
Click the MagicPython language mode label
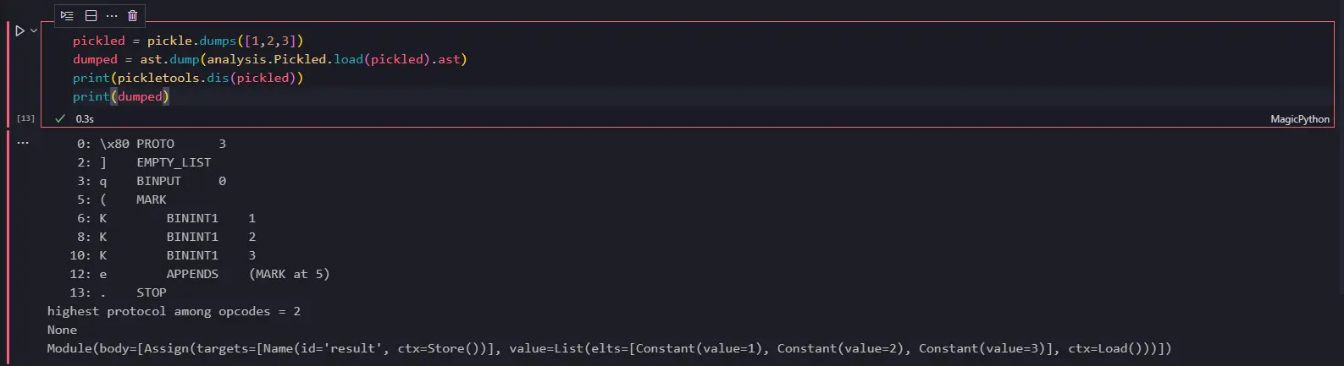click(x=1300, y=119)
